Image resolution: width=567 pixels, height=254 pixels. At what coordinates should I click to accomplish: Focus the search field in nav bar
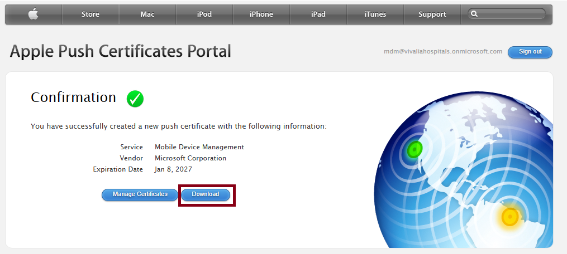pyautogui.click(x=507, y=14)
